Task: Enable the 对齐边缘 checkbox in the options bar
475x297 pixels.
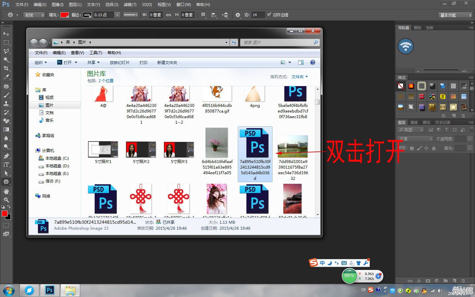Action: (x=269, y=15)
